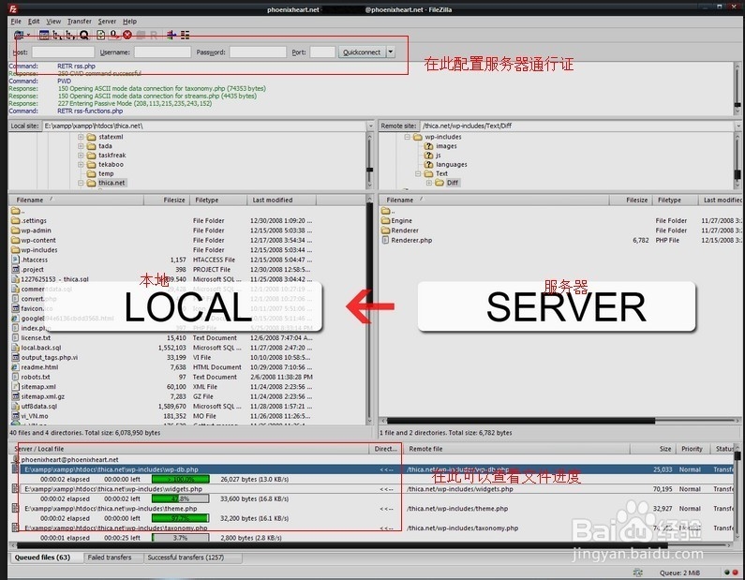Open the Local site path dropdown

370,126
